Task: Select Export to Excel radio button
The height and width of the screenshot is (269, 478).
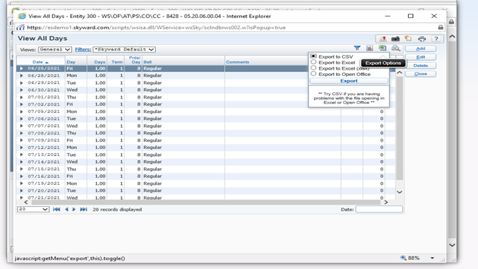Action: pyautogui.click(x=313, y=62)
